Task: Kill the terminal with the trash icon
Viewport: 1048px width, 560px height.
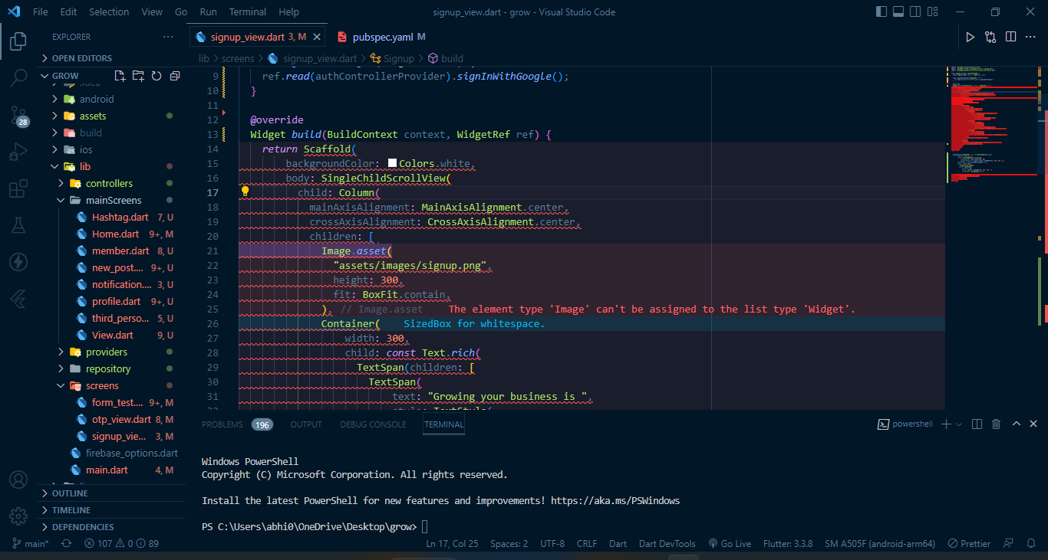Action: click(997, 424)
